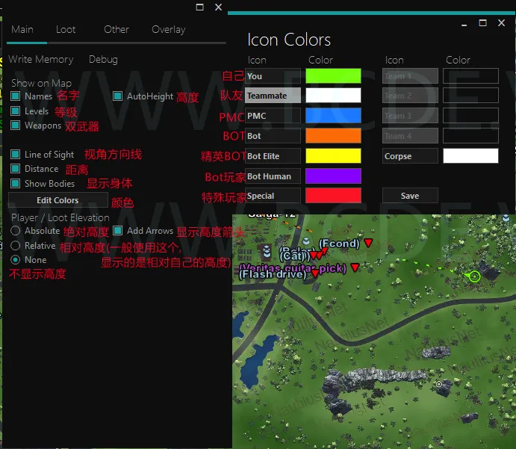The image size is (516, 449).
Task: Click the Edit Colors button
Action: pos(58,200)
